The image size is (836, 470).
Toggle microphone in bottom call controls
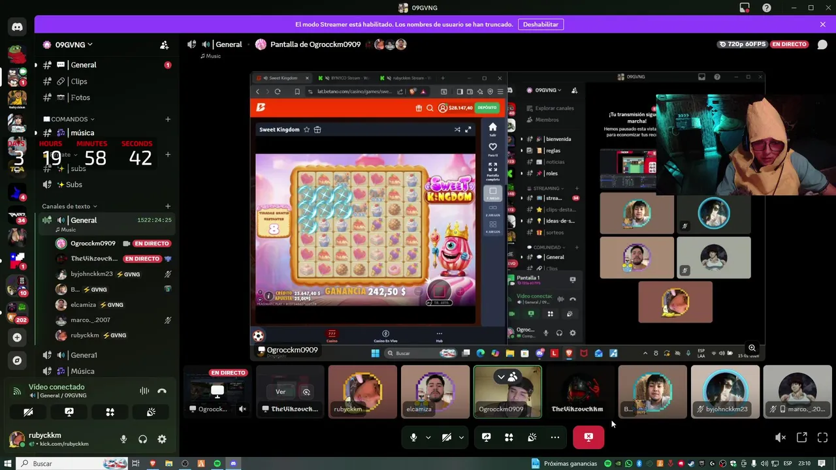click(413, 437)
